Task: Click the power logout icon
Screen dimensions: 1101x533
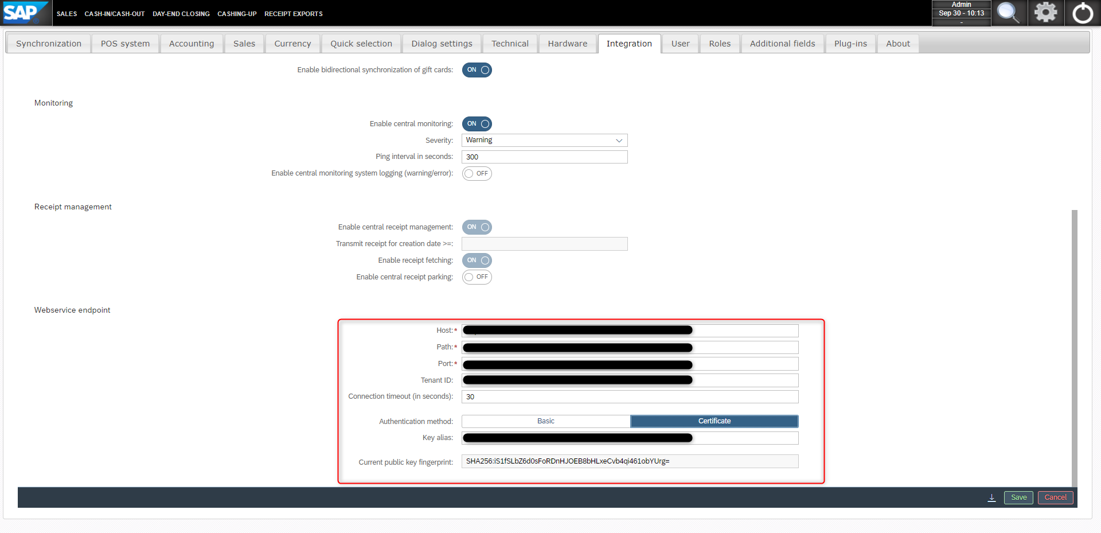Action: pyautogui.click(x=1083, y=13)
